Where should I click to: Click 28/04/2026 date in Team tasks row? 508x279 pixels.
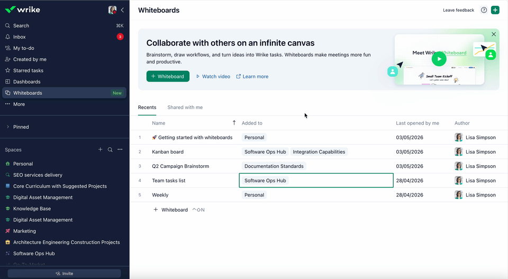coord(410,181)
